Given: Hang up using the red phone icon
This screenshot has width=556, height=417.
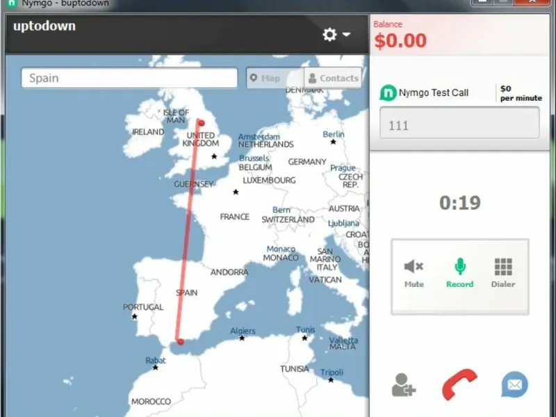Looking at the screenshot, I should point(459,384).
